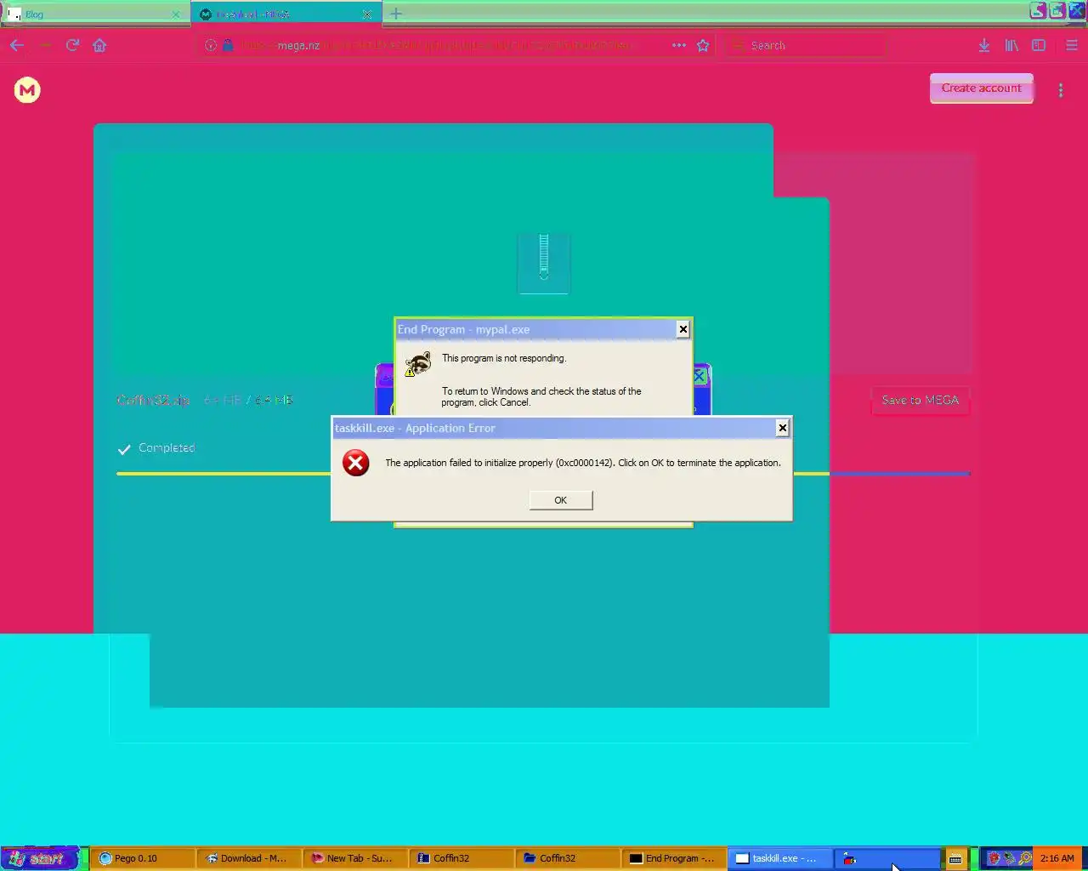
Task: Click the magnifier tray icon beside the clock
Action: point(1025,858)
